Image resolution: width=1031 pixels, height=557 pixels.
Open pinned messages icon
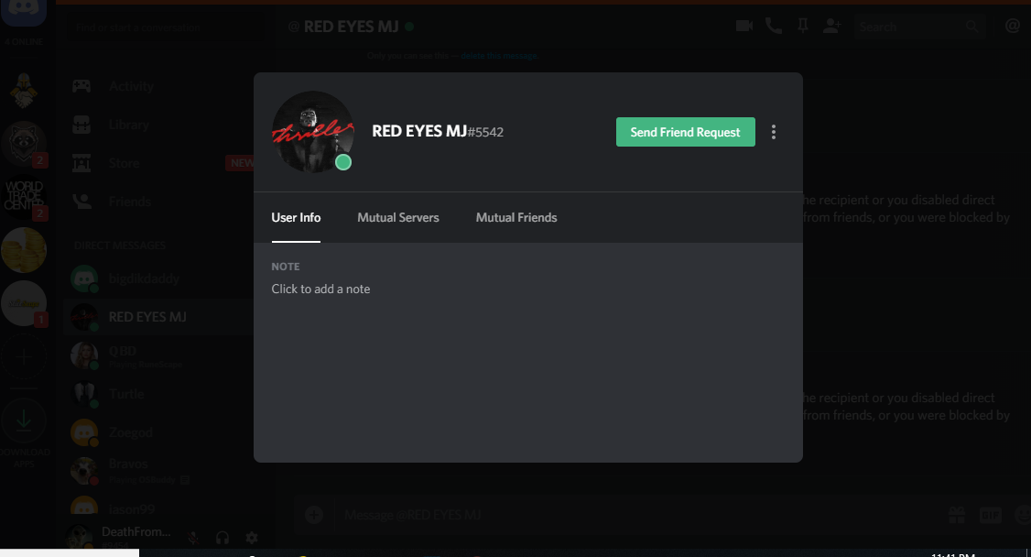[803, 27]
